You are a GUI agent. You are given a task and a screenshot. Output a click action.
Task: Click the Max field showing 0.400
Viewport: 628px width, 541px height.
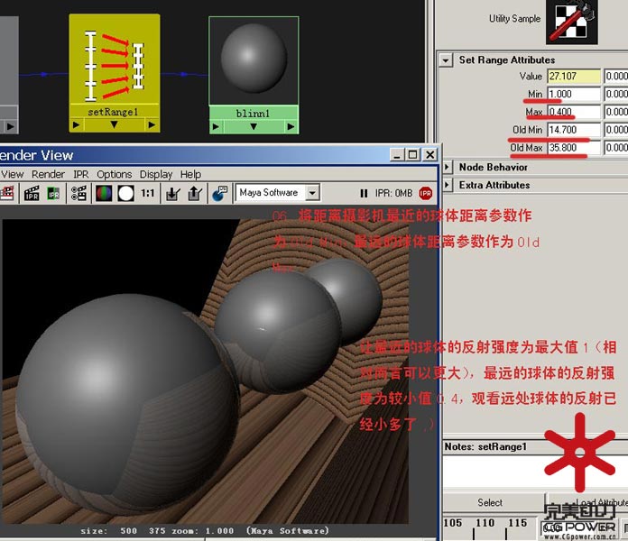tap(574, 112)
